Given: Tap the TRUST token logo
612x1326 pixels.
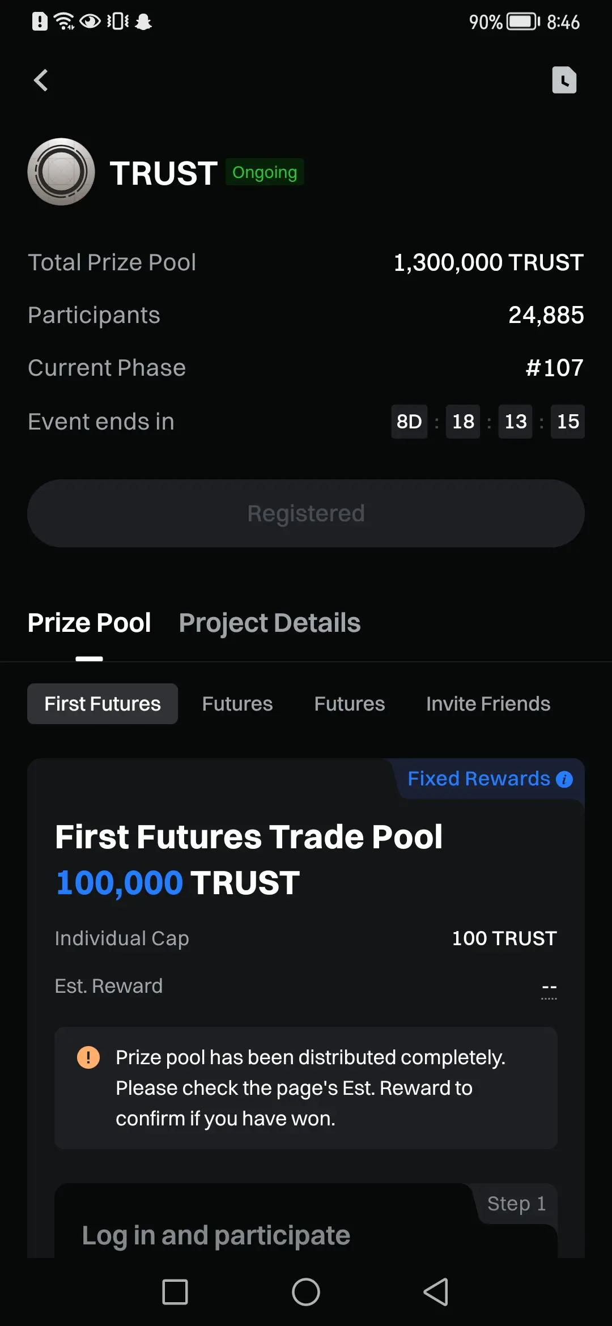Looking at the screenshot, I should (61, 172).
